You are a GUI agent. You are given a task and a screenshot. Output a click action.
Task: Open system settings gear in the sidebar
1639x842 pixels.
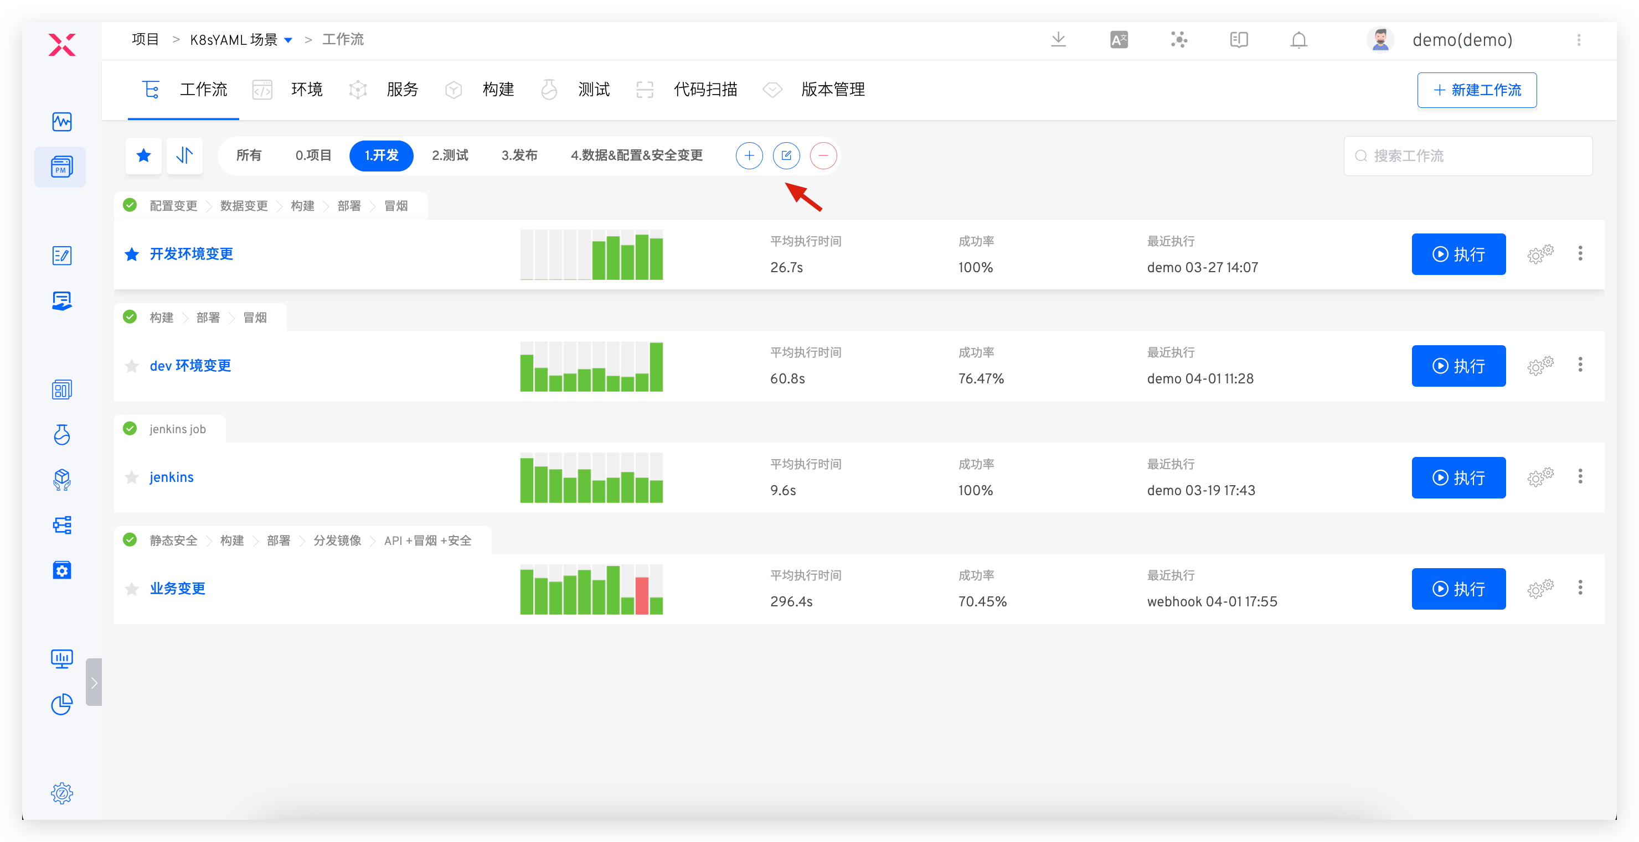point(61,792)
